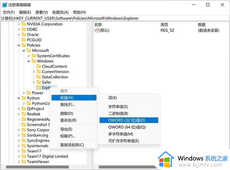Select DWORD (32 位)值(D) in the submenu

[129, 120]
